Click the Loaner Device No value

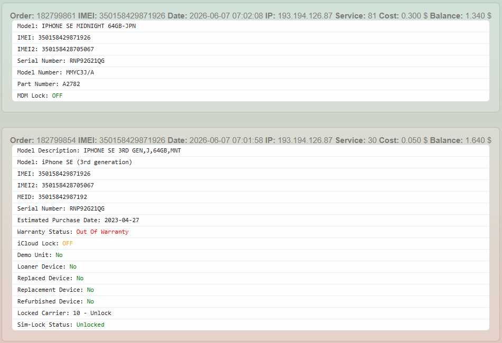pyautogui.click(x=73, y=266)
